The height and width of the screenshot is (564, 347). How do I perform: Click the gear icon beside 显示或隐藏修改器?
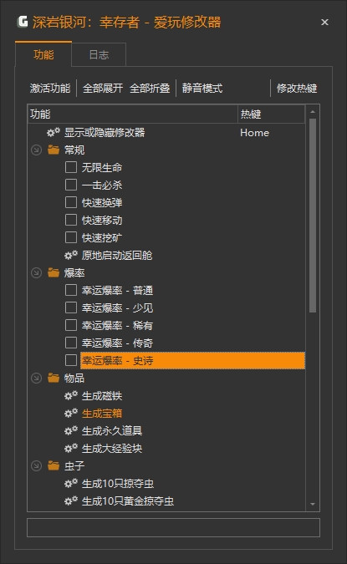tap(54, 132)
